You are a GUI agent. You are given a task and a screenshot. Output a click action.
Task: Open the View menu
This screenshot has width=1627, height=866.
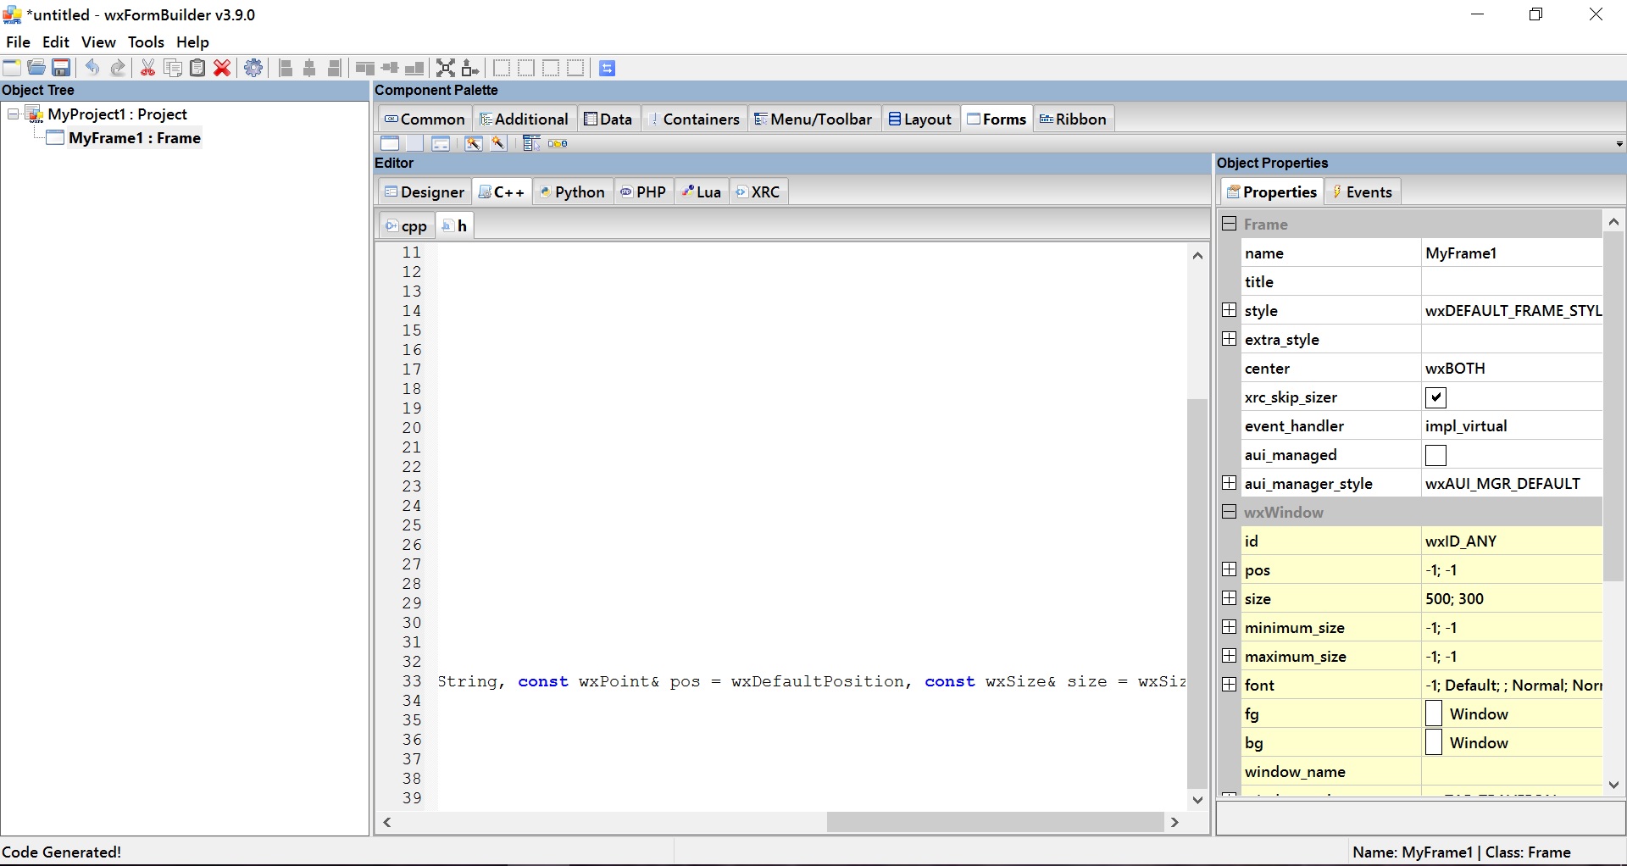[x=98, y=42]
